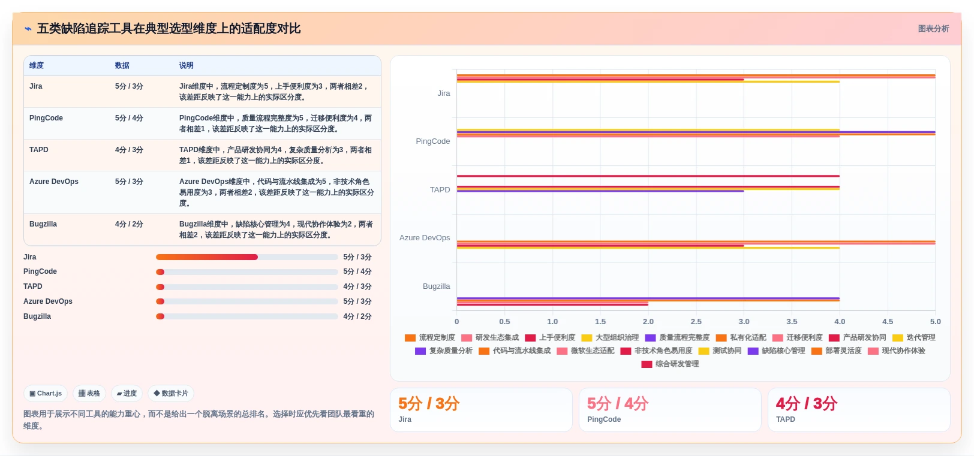Screen dimensions: 974x456
Task: Click the TAPD progress bar
Action: 246,287
